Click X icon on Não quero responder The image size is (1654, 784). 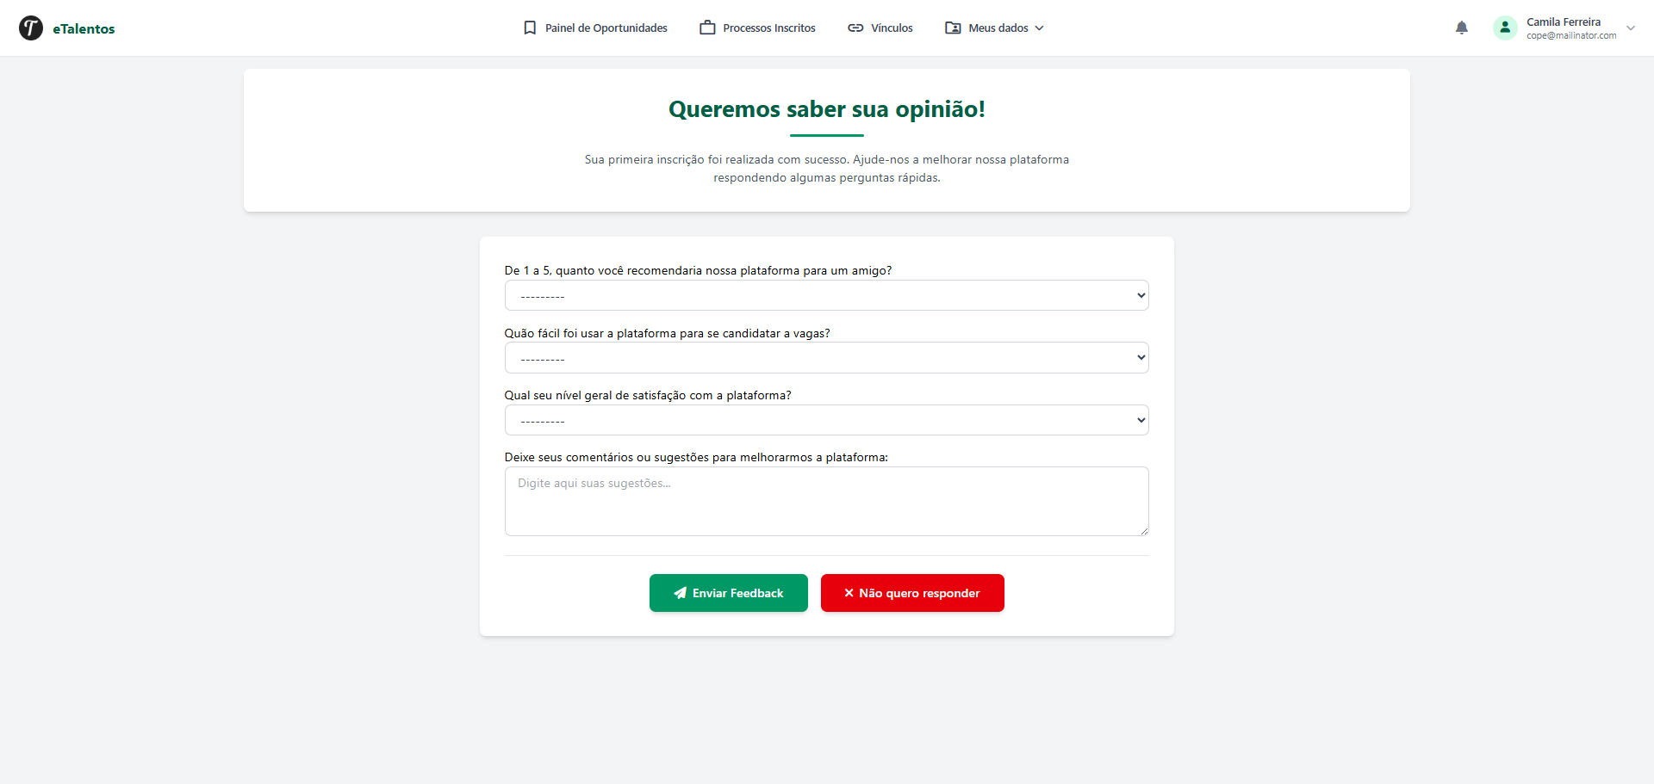tap(849, 593)
